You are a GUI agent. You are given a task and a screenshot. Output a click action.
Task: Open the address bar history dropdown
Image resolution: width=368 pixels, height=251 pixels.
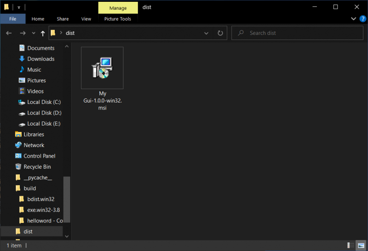pos(207,33)
